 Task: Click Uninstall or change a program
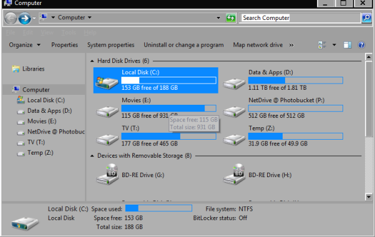[x=183, y=45]
